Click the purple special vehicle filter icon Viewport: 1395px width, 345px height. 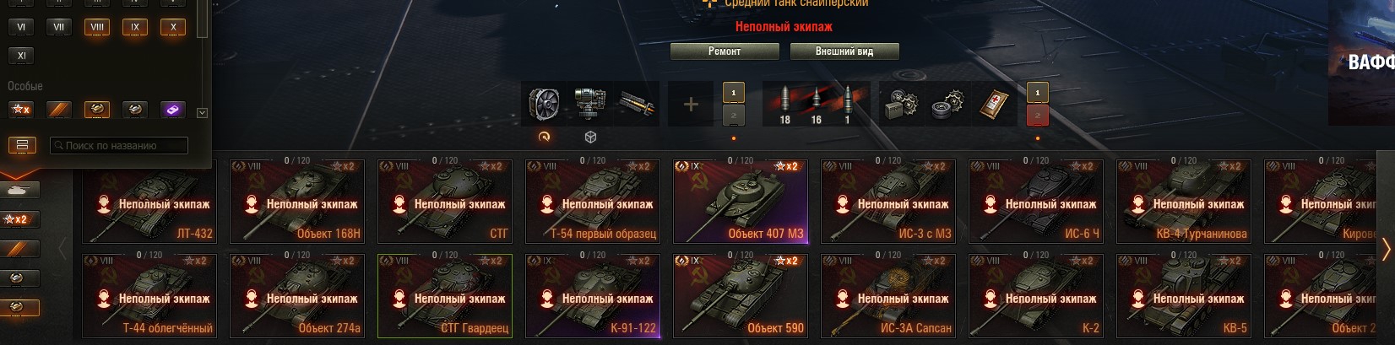pyautogui.click(x=173, y=110)
